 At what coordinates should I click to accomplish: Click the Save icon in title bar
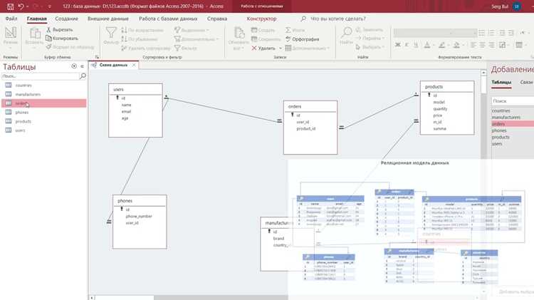[x=10, y=6]
